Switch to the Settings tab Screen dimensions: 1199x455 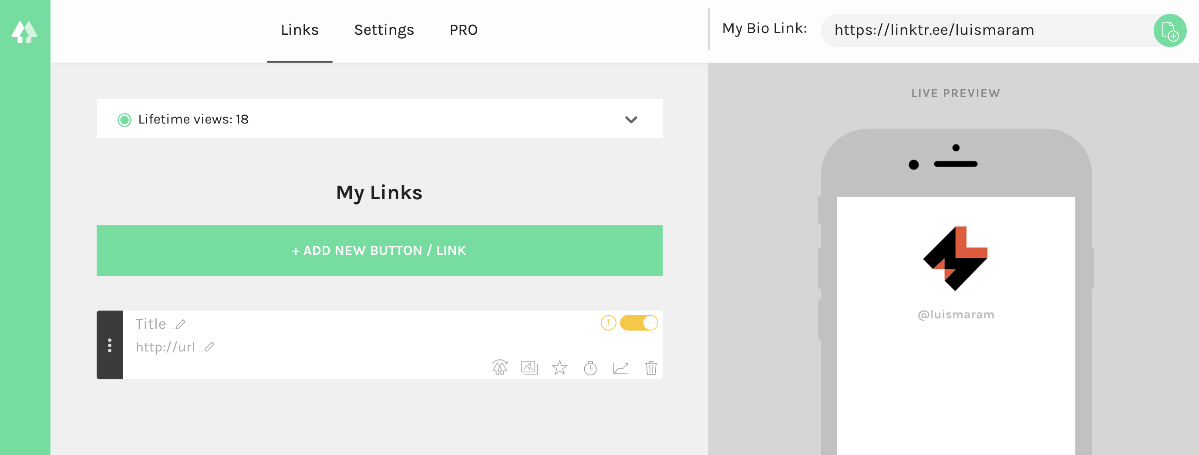click(384, 30)
